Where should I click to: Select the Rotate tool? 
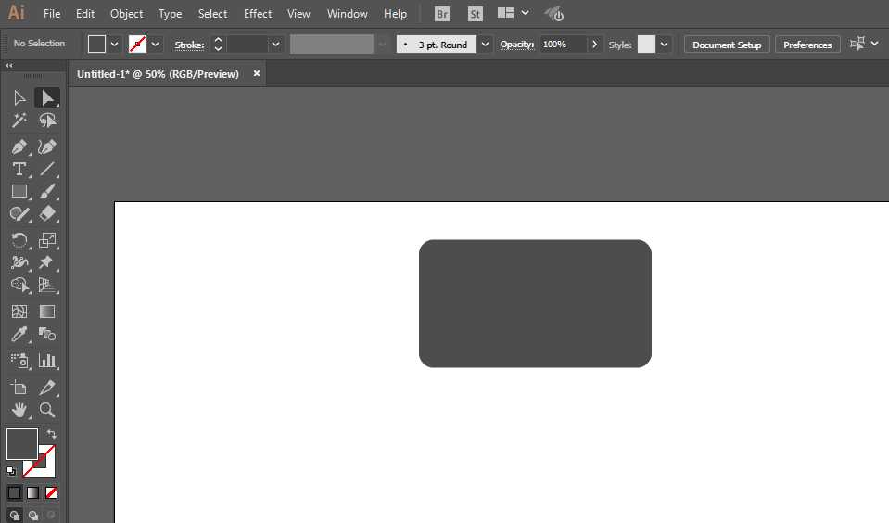pyautogui.click(x=19, y=240)
